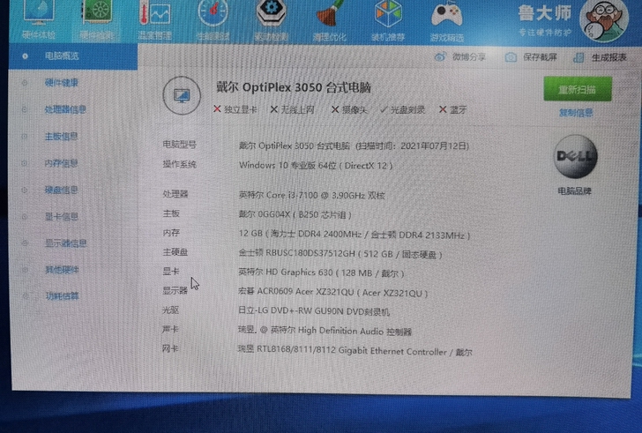
Task: Open the 主板信息 sidebar item
Action: [x=62, y=137]
